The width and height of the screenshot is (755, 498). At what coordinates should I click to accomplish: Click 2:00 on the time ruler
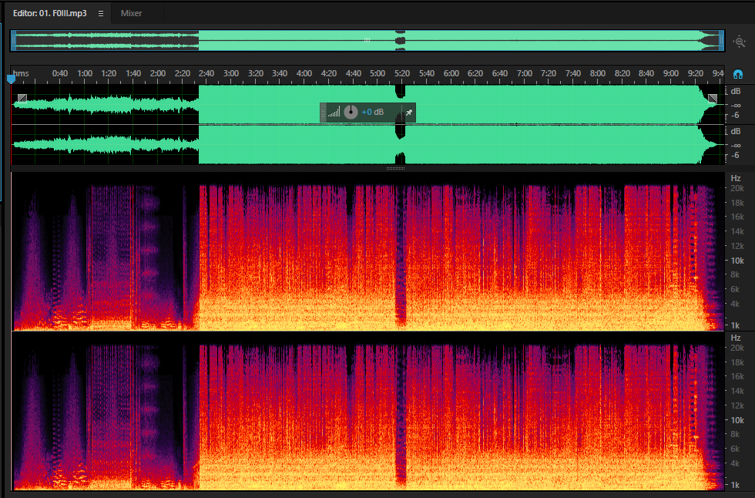pos(158,73)
